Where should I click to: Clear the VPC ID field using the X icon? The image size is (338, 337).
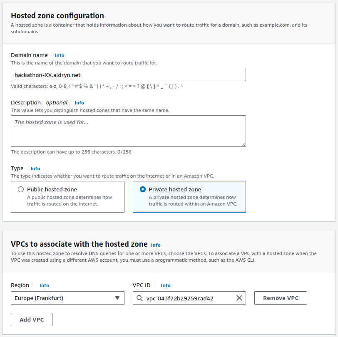point(239,298)
